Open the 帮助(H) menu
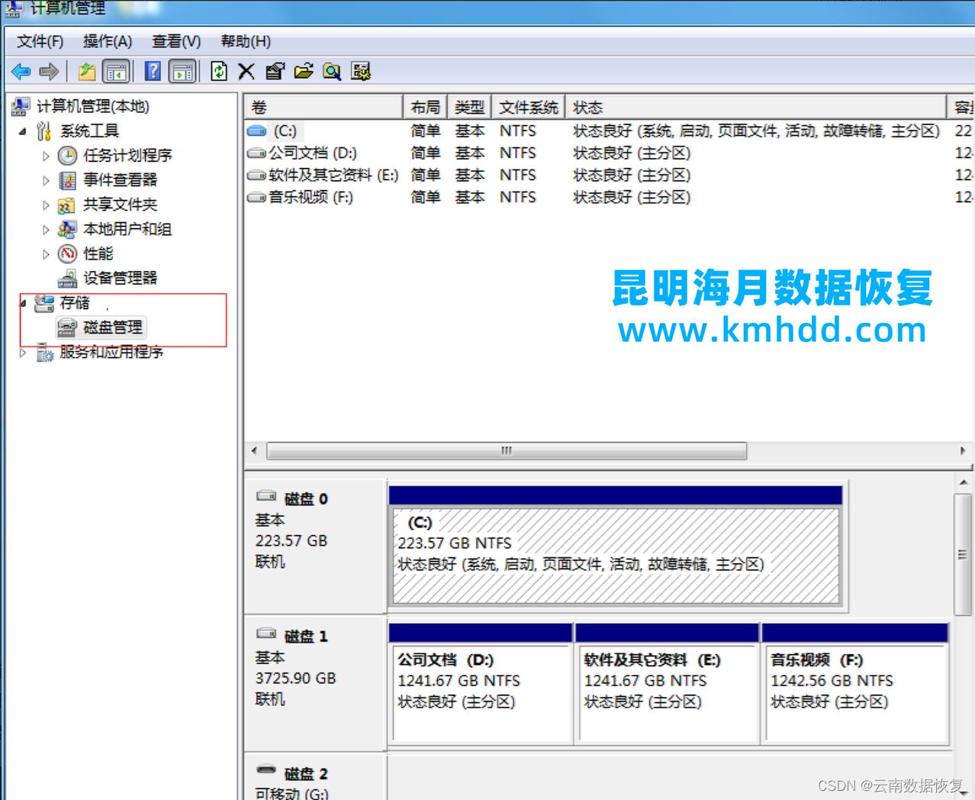This screenshot has width=975, height=800. (x=246, y=41)
